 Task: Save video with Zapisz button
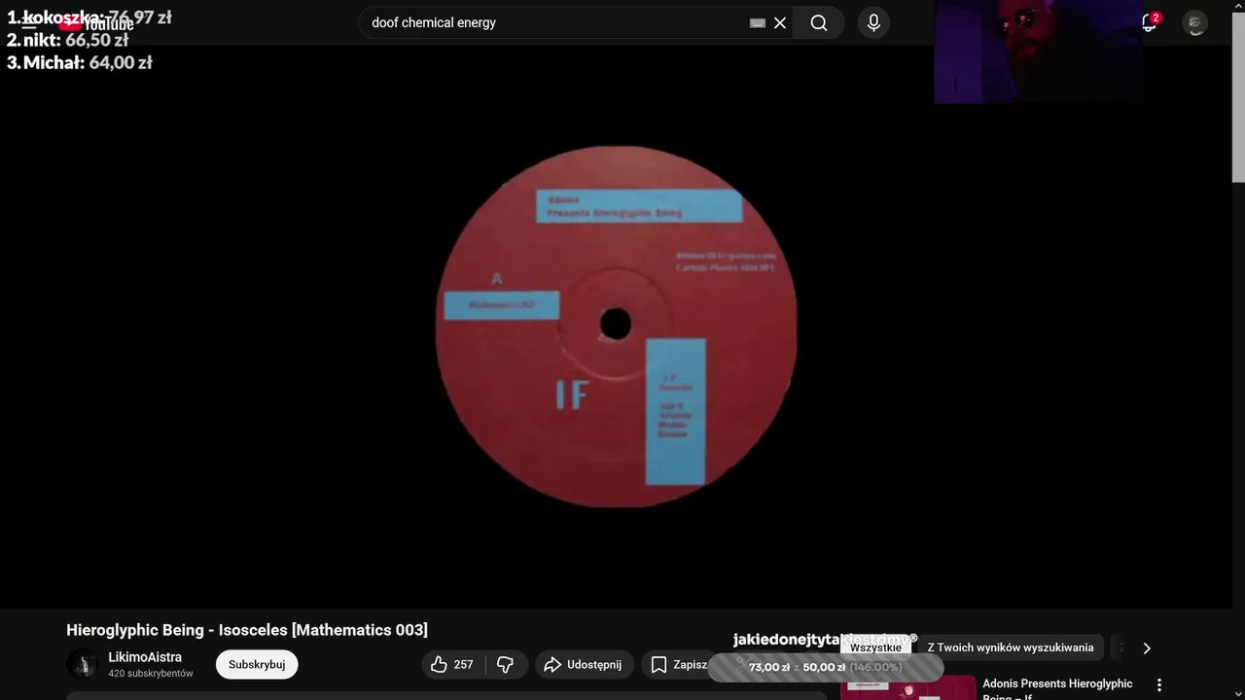click(x=679, y=664)
